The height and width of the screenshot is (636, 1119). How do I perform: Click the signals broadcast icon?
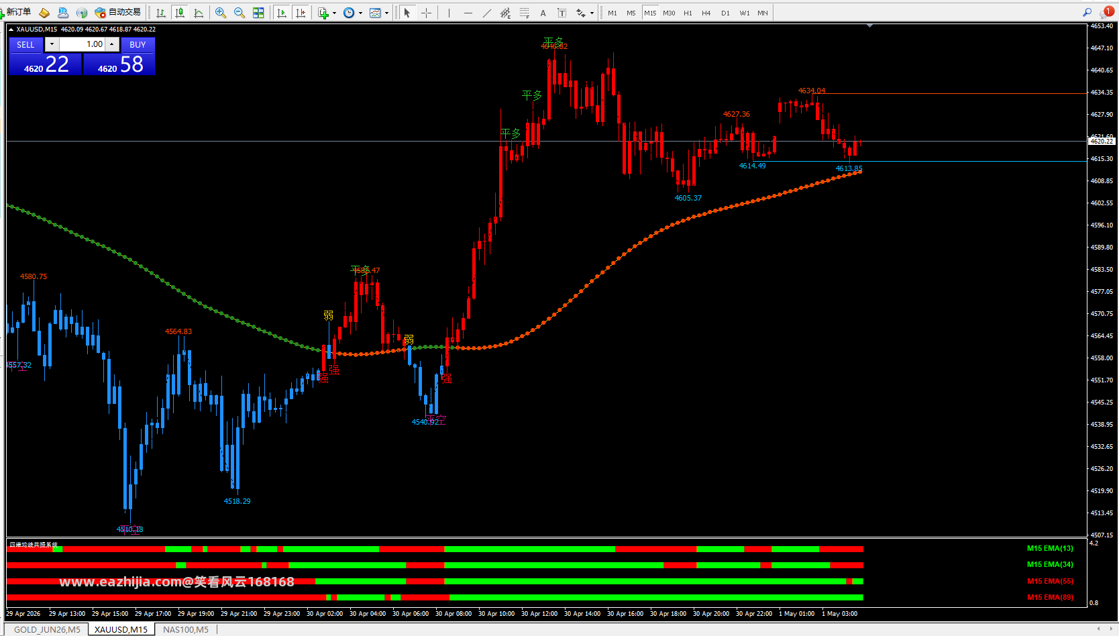tap(82, 13)
